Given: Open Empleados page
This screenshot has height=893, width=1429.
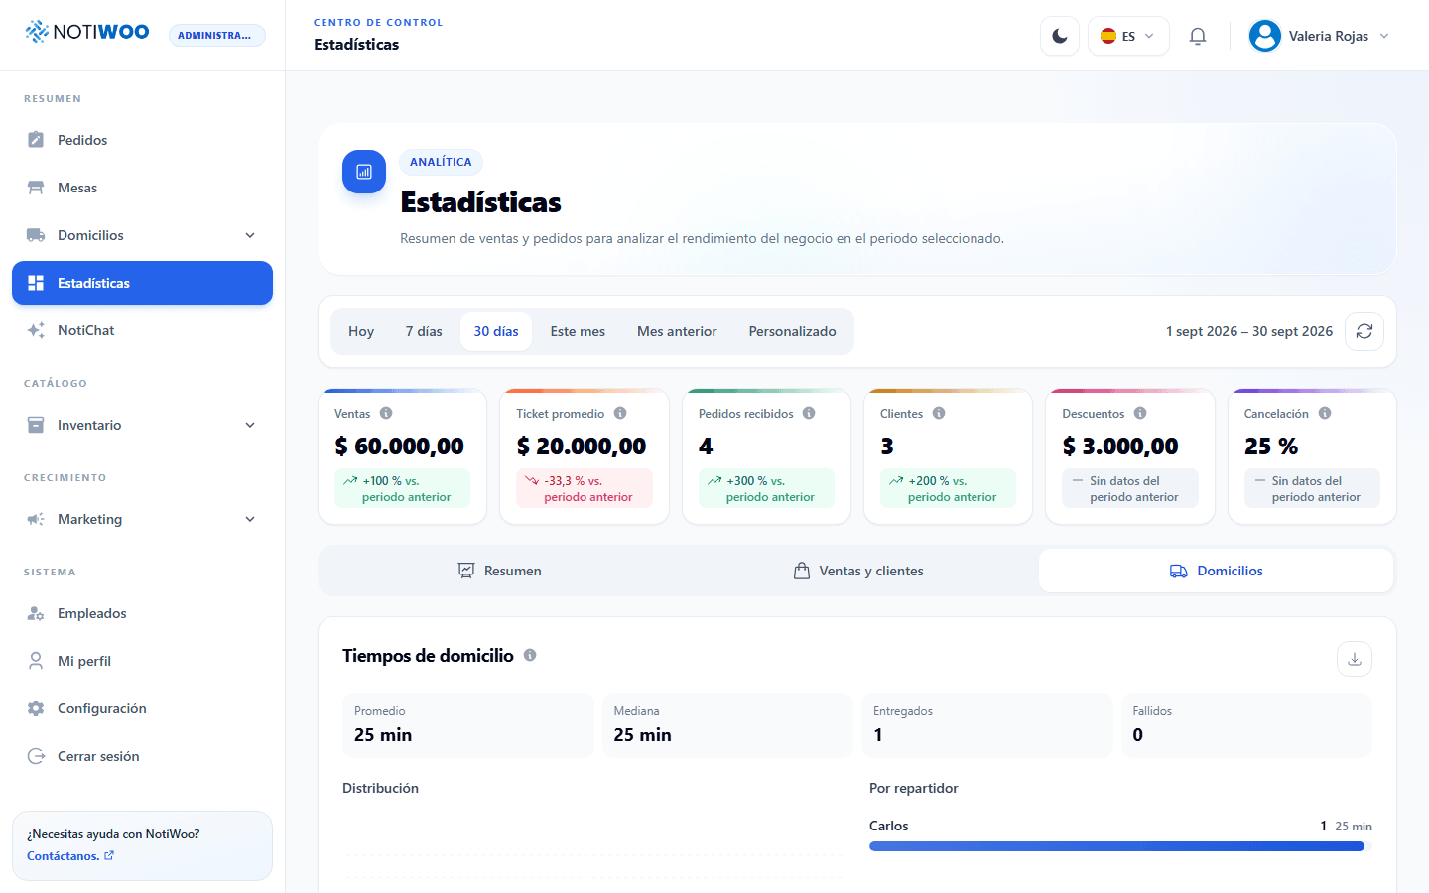Looking at the screenshot, I should click(x=142, y=613).
